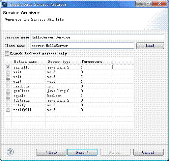This screenshot has height=161, width=169.
Task: Select the equals method name
Action: click(20, 96)
